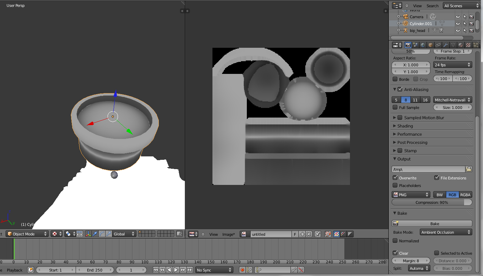Open the Material properties tab
The image size is (483, 276).
pyautogui.click(x=461, y=45)
